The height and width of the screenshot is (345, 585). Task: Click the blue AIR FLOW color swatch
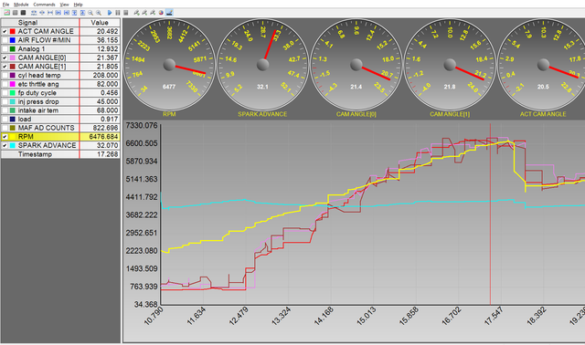pos(12,40)
